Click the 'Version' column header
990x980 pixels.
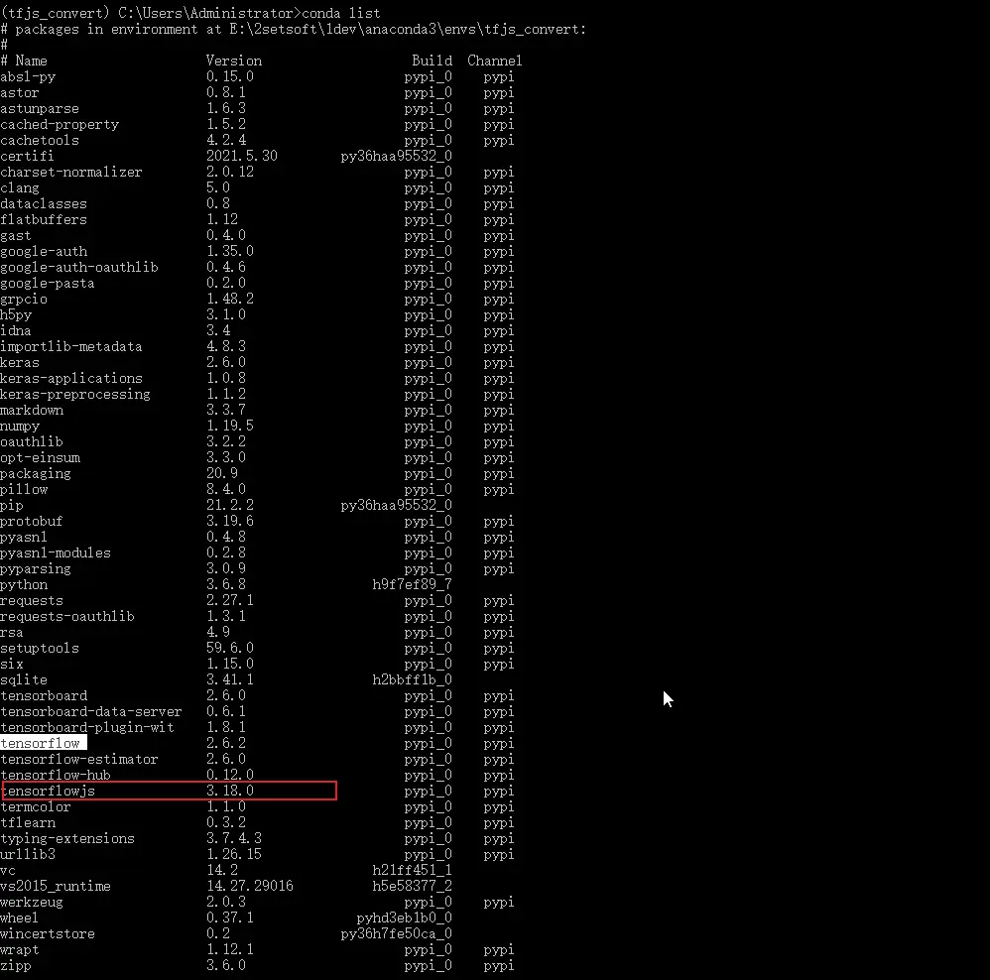coord(233,61)
